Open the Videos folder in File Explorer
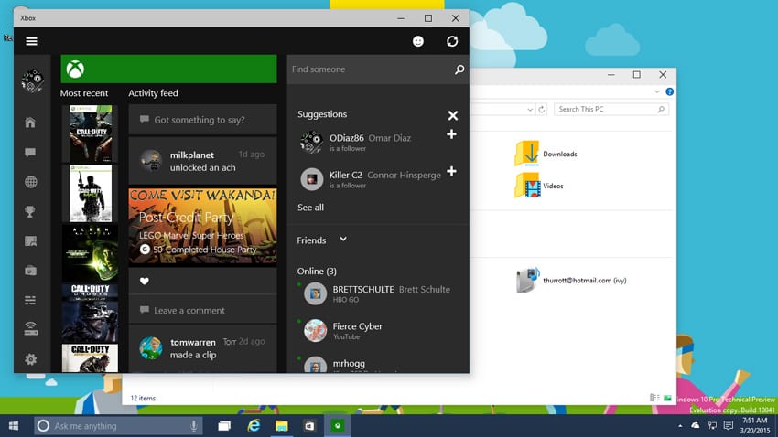The width and height of the screenshot is (778, 437). click(x=539, y=186)
